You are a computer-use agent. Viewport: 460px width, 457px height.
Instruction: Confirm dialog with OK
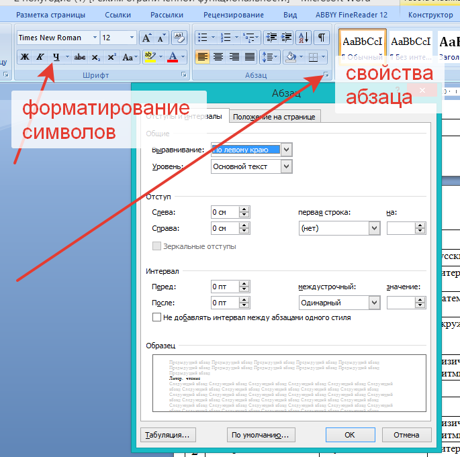(350, 435)
